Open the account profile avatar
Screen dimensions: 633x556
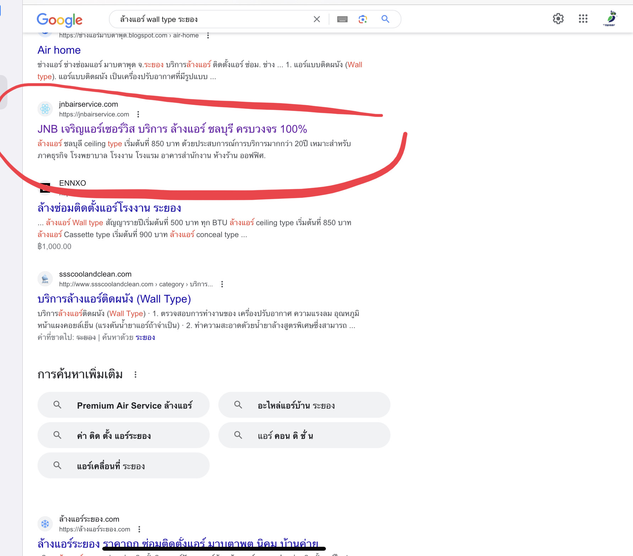click(x=610, y=19)
